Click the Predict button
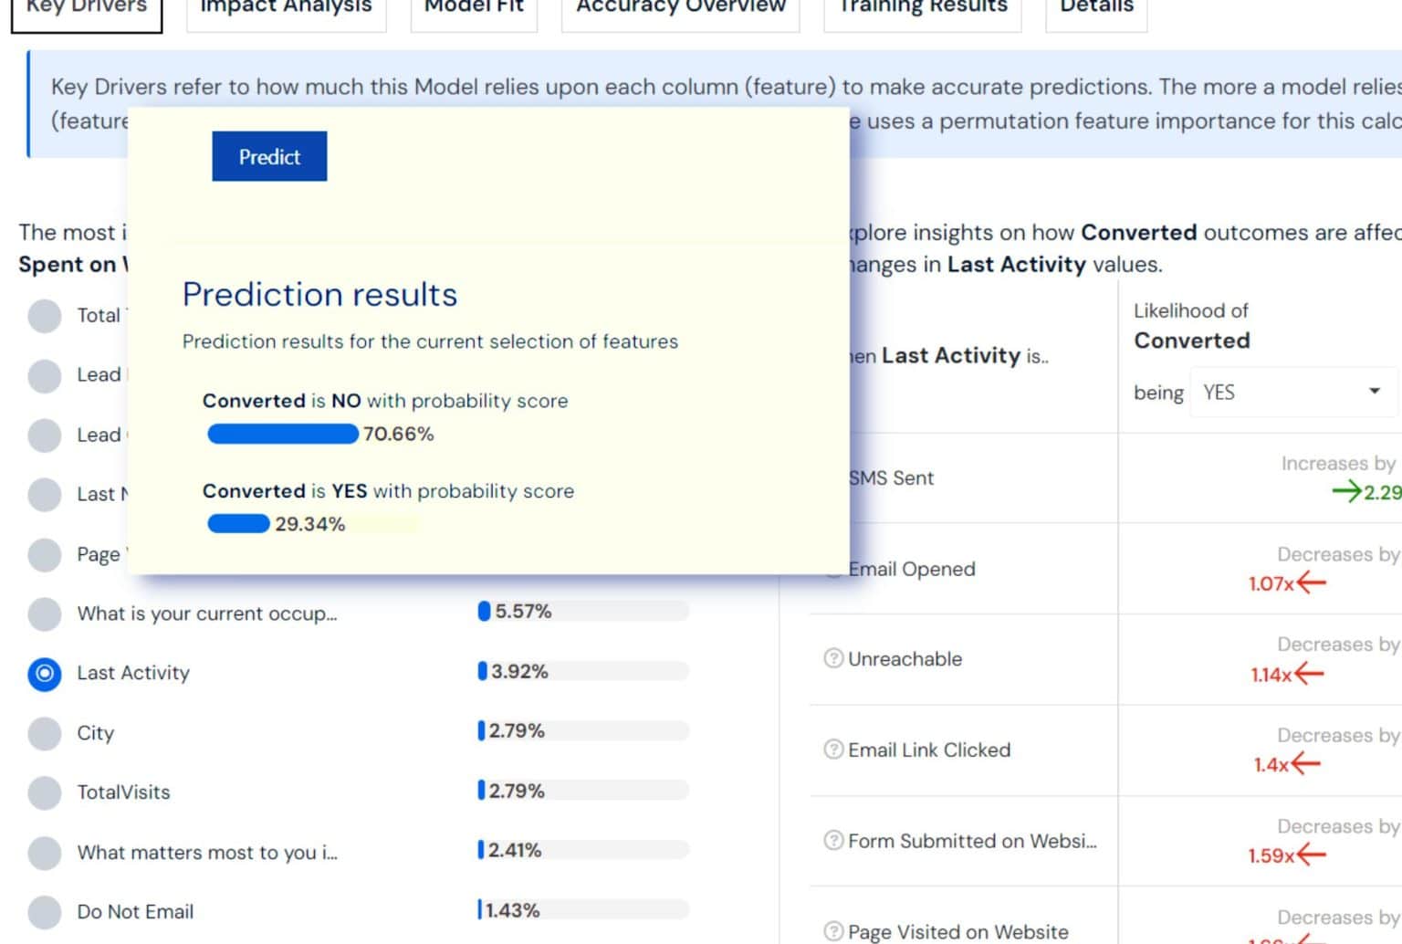1402x944 pixels. click(x=269, y=156)
